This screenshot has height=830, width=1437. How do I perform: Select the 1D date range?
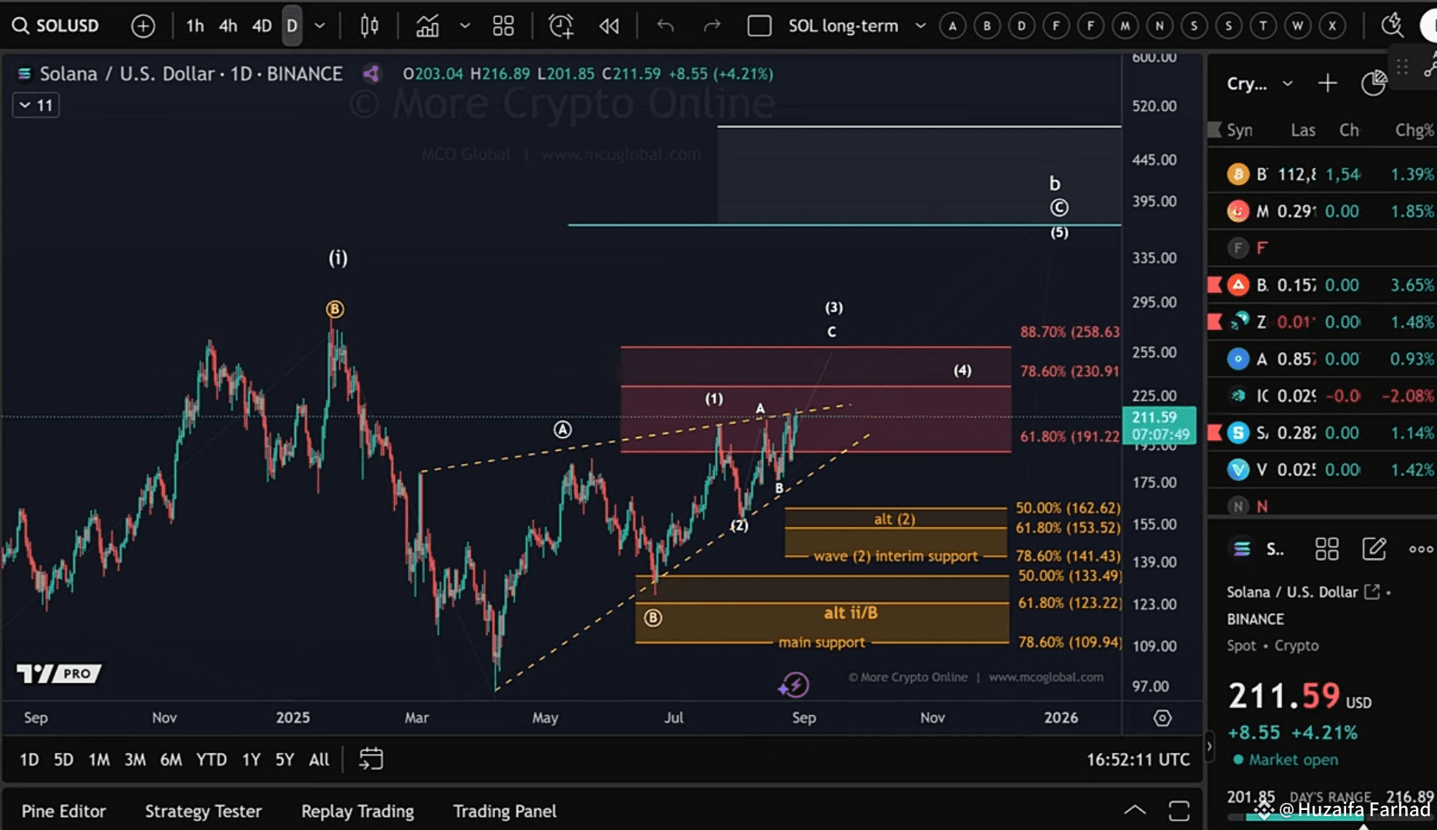(29, 759)
